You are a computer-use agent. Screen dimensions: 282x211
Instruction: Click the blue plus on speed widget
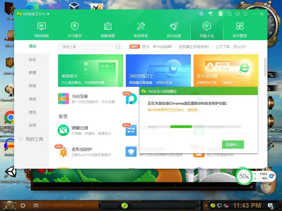271,176
